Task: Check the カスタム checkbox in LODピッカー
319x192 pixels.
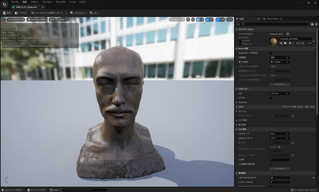Action: click(271, 98)
